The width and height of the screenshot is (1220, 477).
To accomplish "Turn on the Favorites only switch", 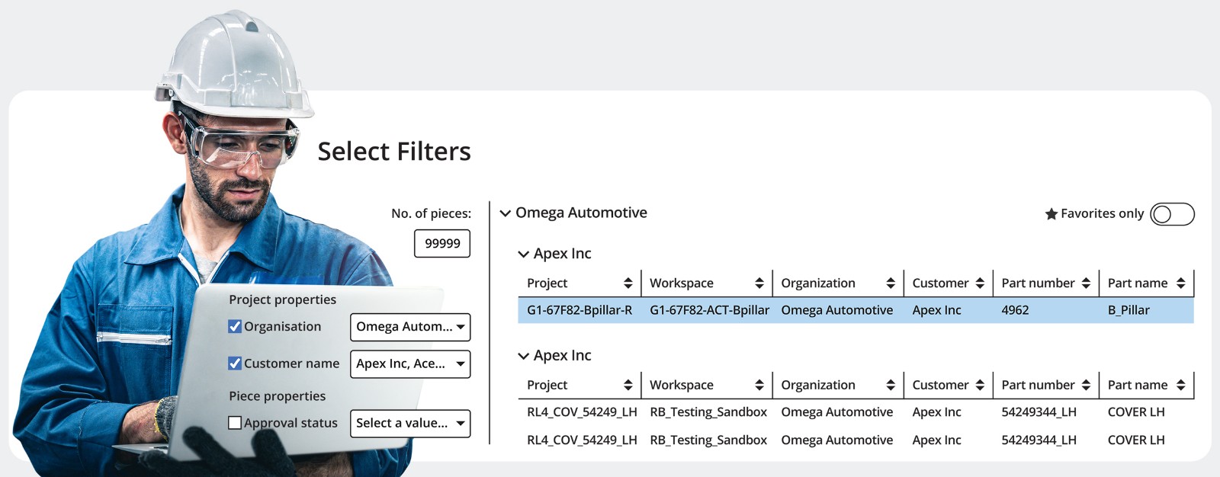I will click(x=1172, y=214).
